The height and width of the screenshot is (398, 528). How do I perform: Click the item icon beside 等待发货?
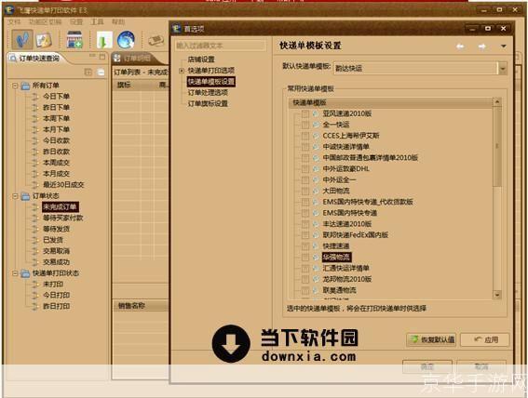point(35,230)
